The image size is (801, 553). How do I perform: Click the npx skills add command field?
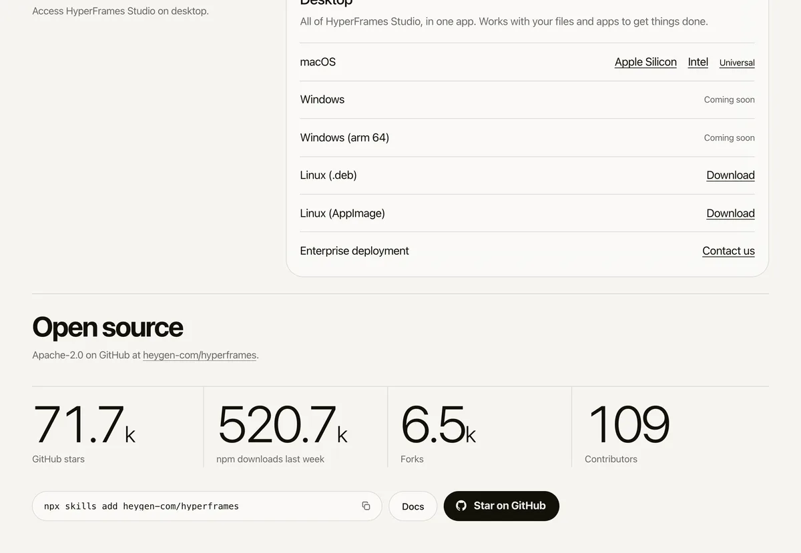coord(207,506)
